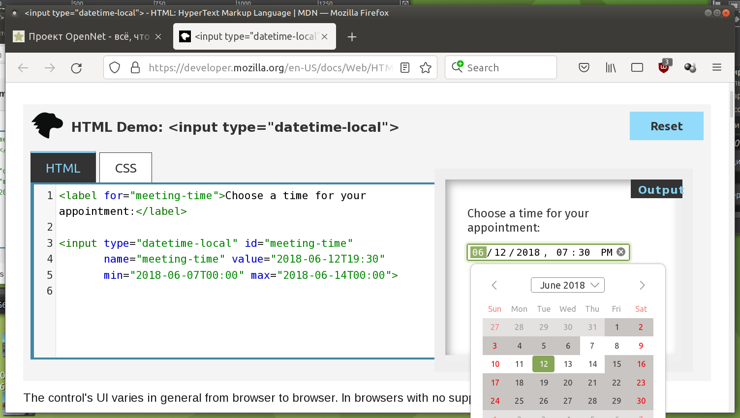Go to next month in calendar
Viewport: 740px width, 418px height.
[x=642, y=285]
